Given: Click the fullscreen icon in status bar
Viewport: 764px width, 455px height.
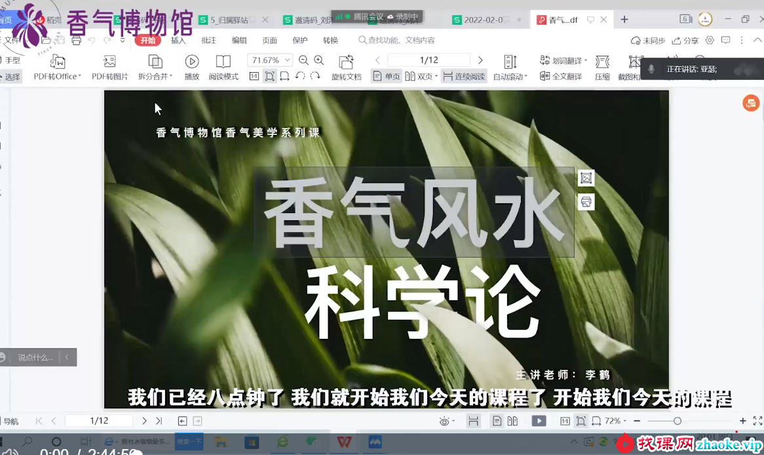Looking at the screenshot, I should click(757, 421).
